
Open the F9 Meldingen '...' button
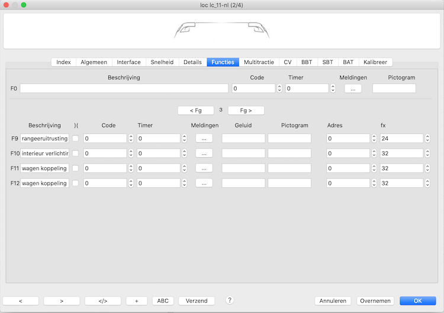coord(204,138)
